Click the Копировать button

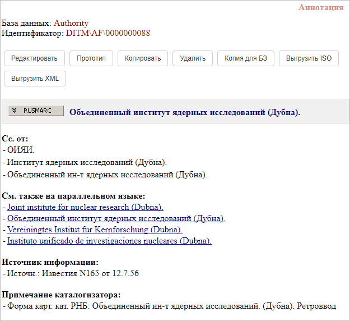(x=143, y=58)
